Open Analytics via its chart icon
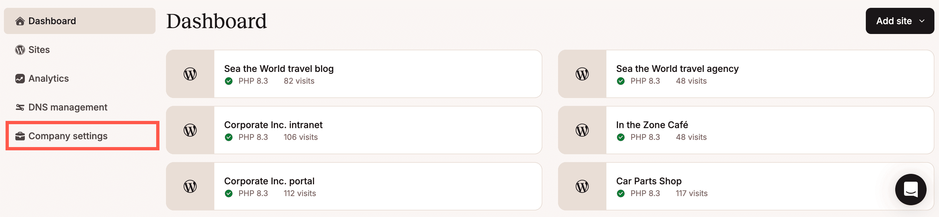The image size is (939, 217). coord(20,78)
